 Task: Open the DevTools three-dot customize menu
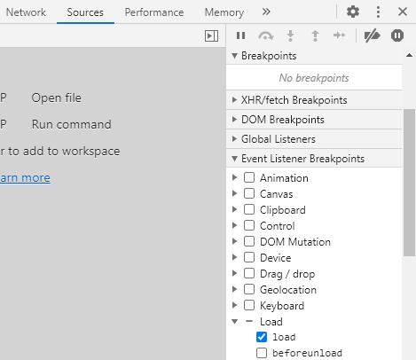click(378, 12)
